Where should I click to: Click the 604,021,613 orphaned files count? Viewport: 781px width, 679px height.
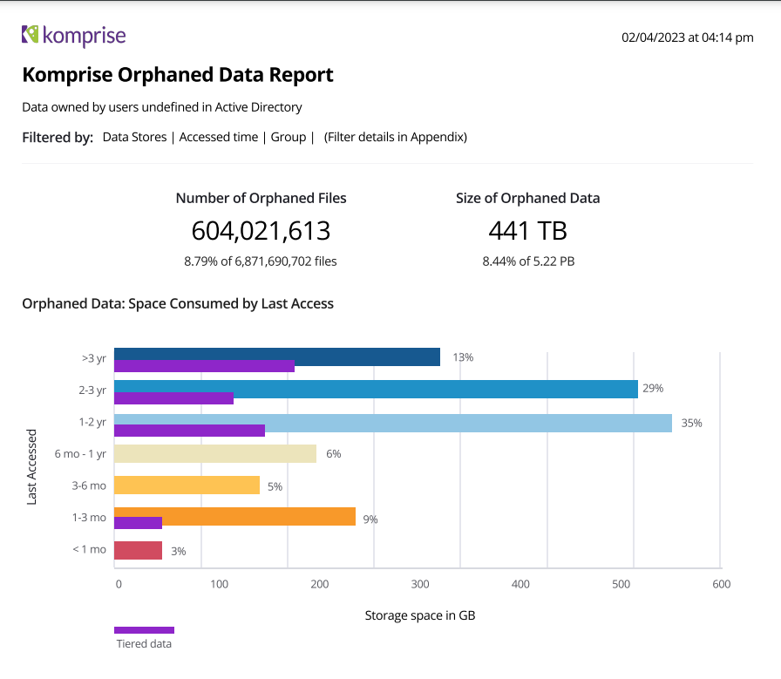tap(261, 231)
